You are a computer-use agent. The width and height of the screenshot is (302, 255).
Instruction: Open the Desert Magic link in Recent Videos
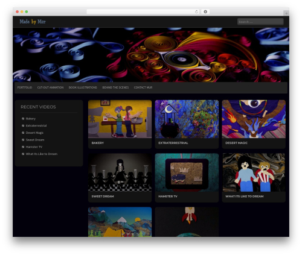(x=34, y=133)
